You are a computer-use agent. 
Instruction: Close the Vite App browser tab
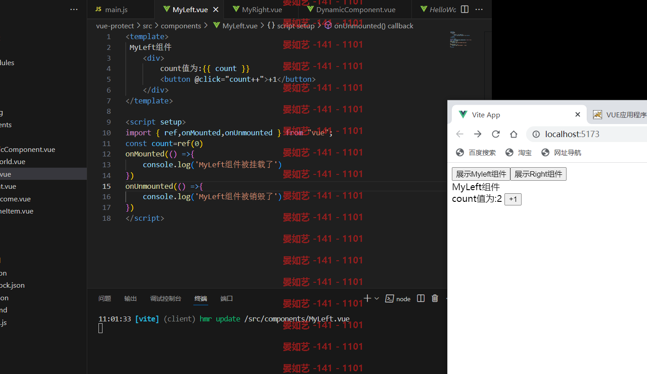pyautogui.click(x=578, y=115)
